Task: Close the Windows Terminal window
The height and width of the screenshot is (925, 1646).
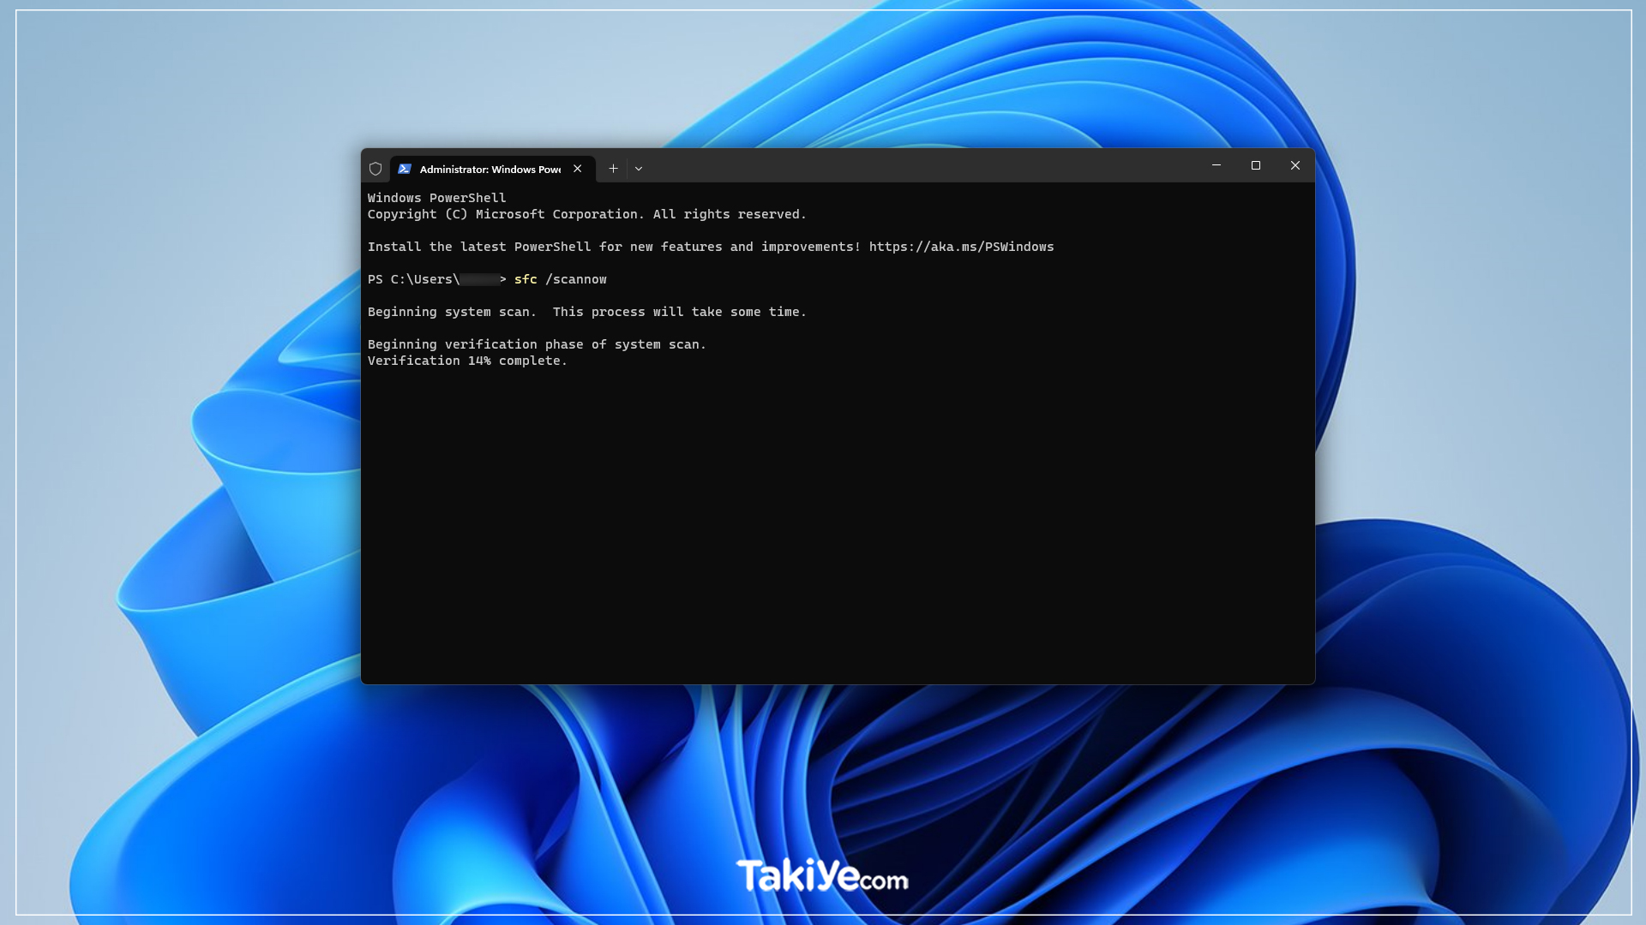Action: coord(1295,165)
